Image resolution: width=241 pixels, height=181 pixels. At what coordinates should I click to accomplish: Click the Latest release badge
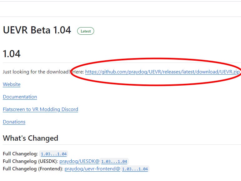click(86, 31)
